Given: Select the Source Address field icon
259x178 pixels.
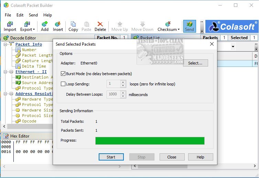Looking at the screenshot, I should [18, 83].
